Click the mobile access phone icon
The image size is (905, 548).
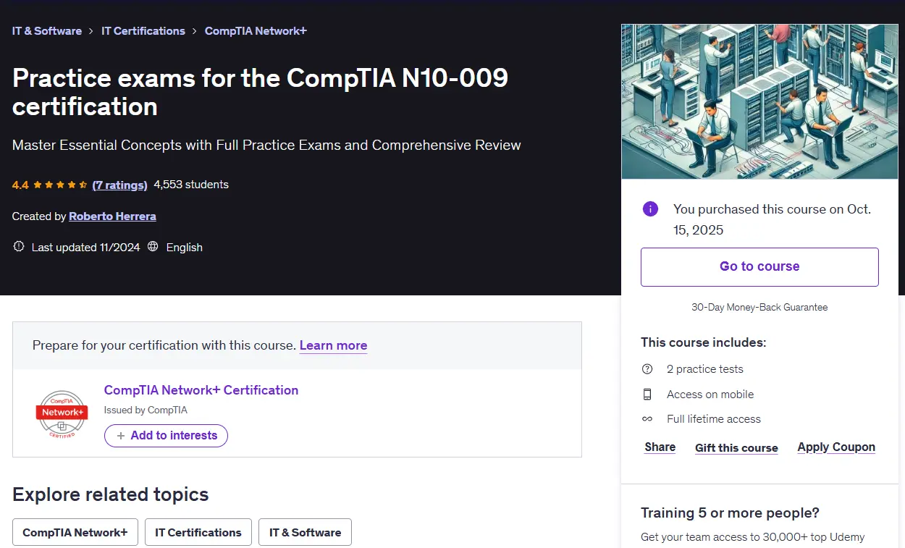pos(647,395)
